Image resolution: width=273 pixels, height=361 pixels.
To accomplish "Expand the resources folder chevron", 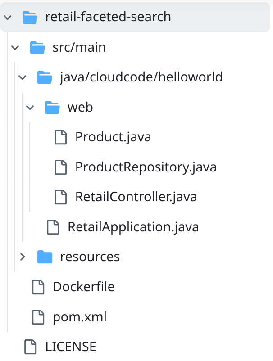I will pos(23,257).
